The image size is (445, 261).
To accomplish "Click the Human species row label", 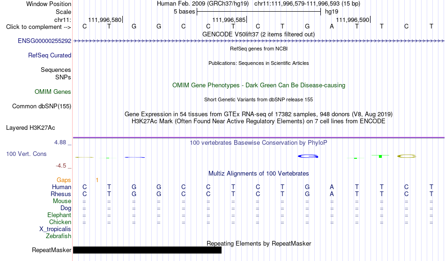I will click(x=61, y=187).
